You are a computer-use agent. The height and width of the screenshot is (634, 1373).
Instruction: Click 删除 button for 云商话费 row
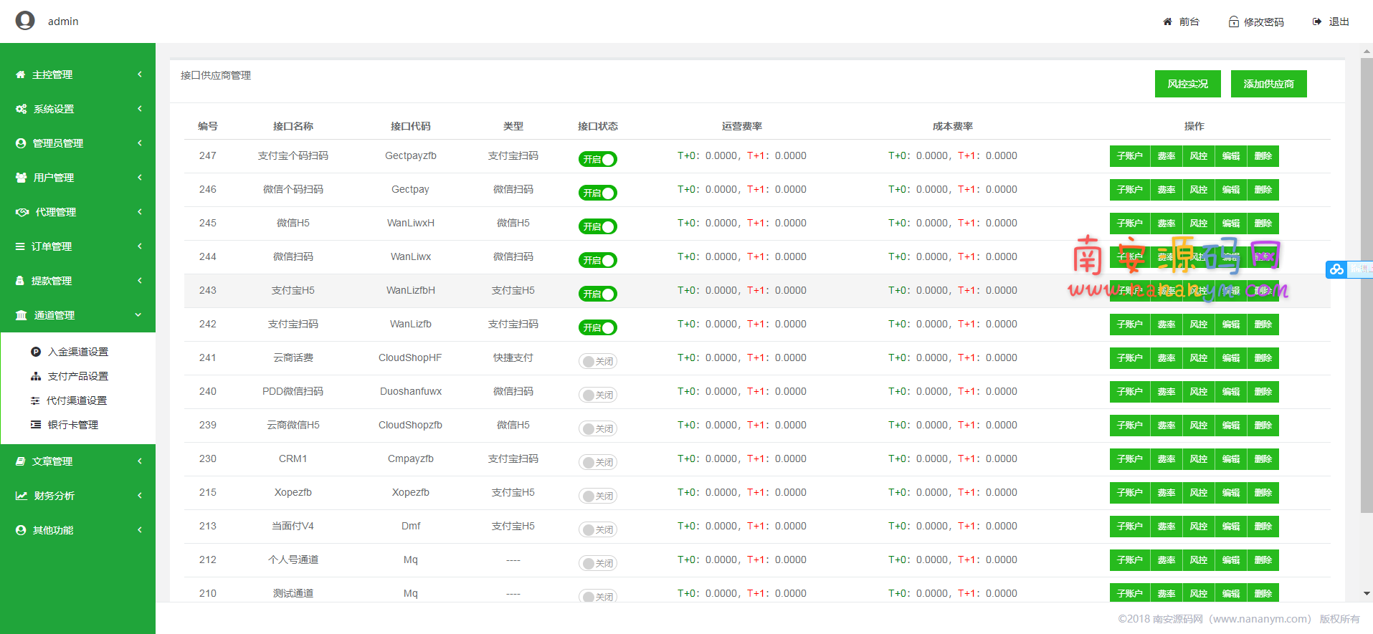click(1263, 358)
